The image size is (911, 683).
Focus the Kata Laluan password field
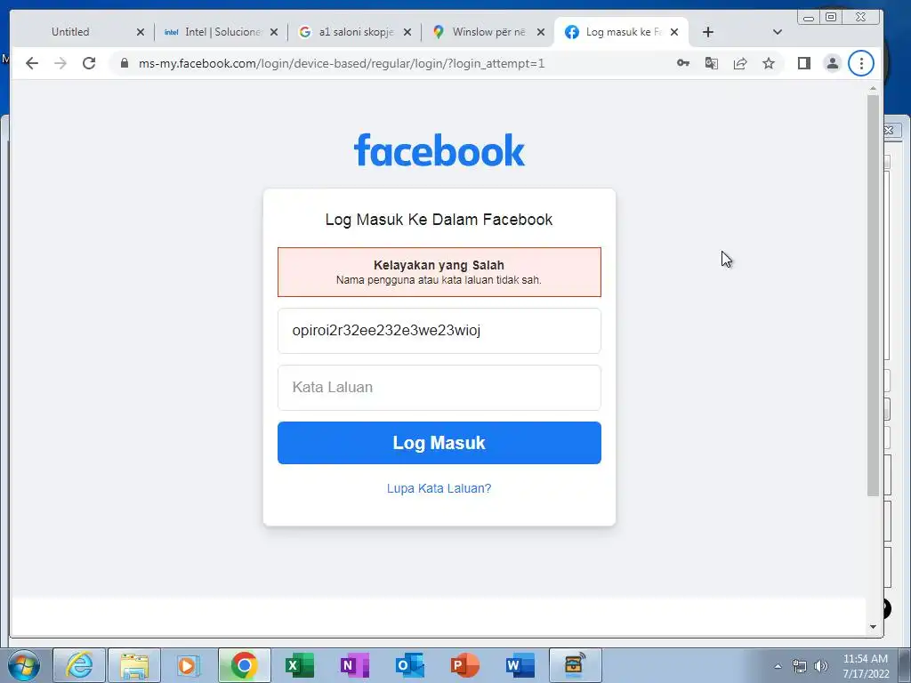click(x=439, y=388)
